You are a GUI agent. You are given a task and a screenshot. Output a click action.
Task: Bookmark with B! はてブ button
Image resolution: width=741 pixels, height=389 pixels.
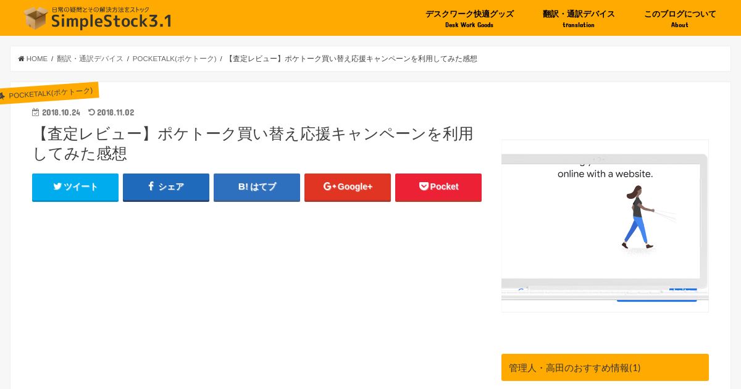257,187
